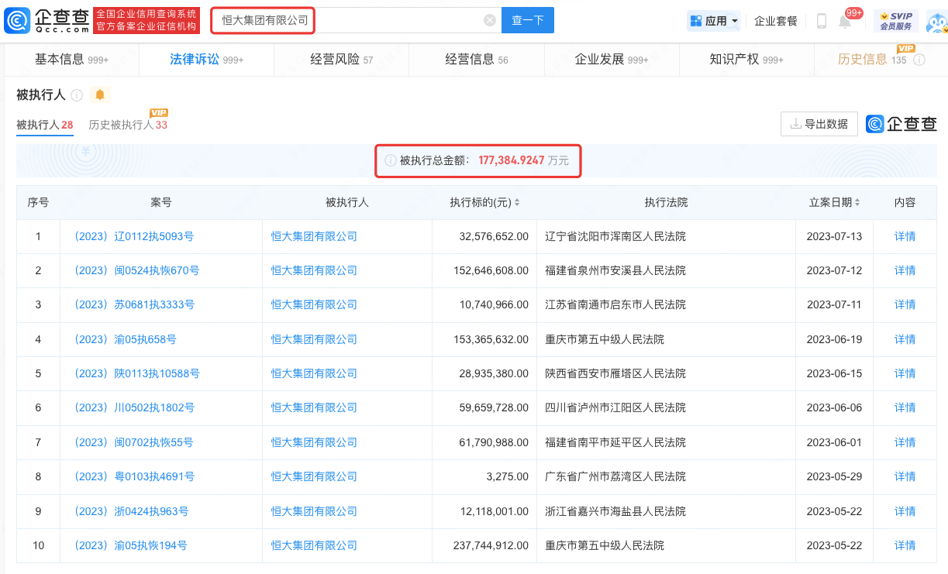Select the 历史被执行人 33 sub-tab

pyautogui.click(x=128, y=125)
